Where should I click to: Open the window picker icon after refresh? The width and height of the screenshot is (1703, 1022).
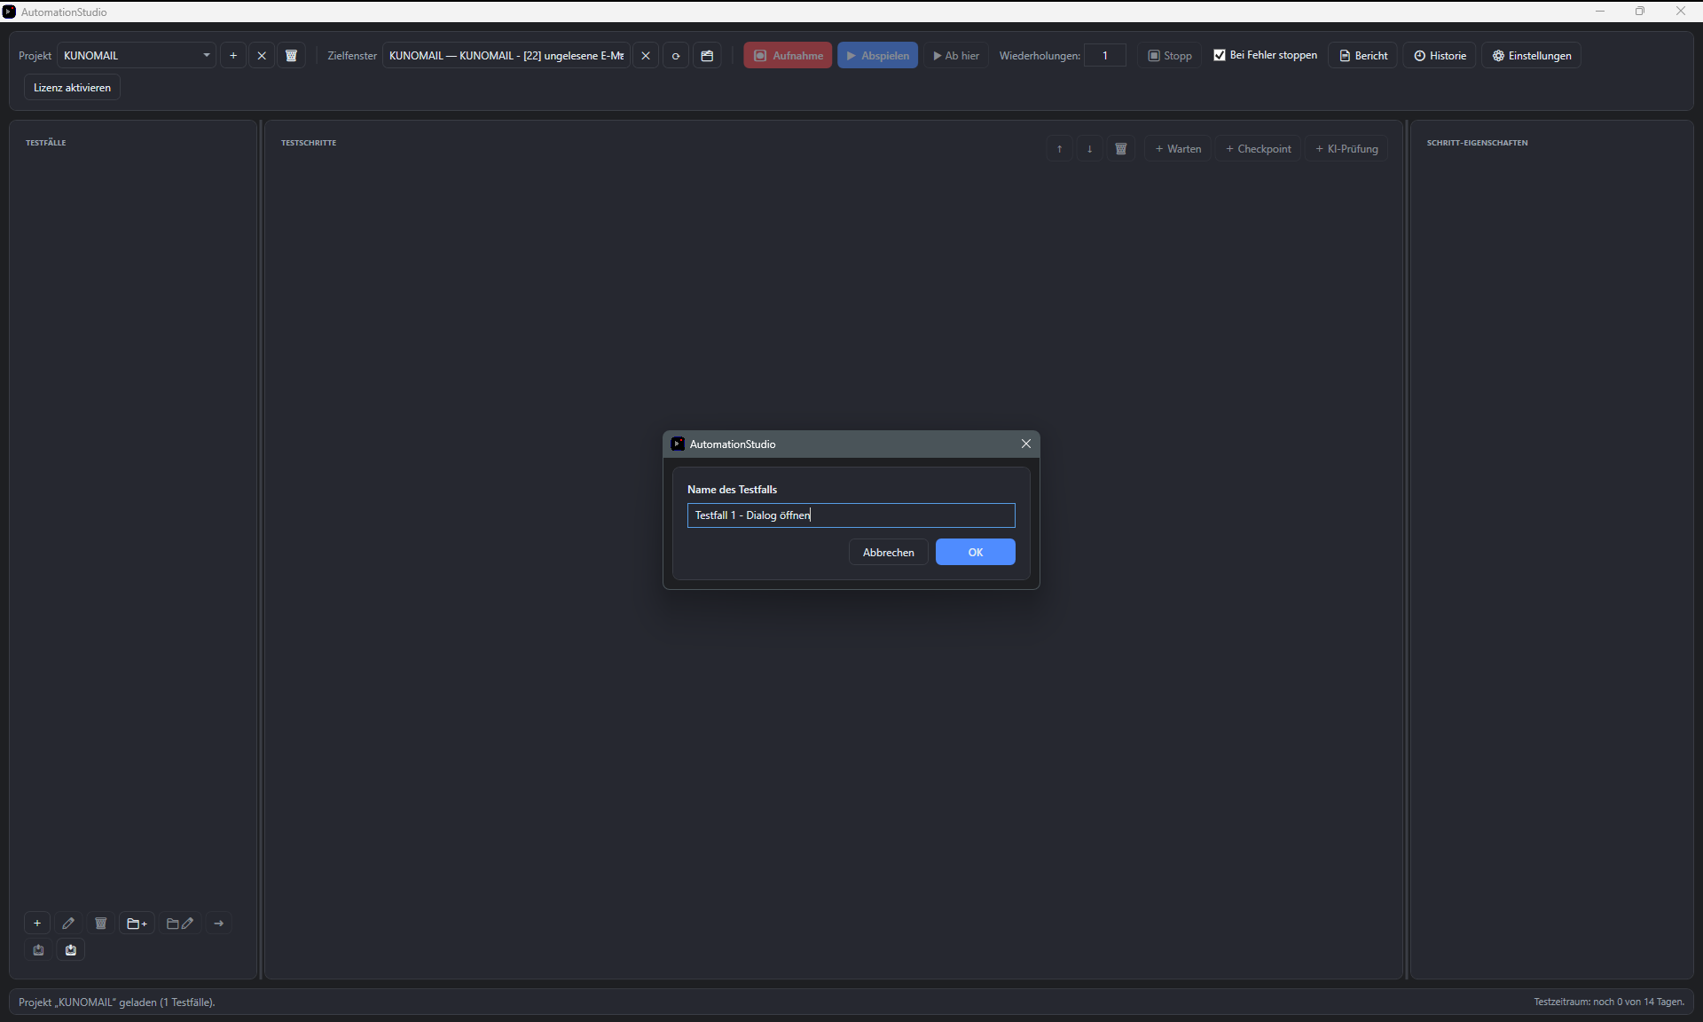pos(707,55)
